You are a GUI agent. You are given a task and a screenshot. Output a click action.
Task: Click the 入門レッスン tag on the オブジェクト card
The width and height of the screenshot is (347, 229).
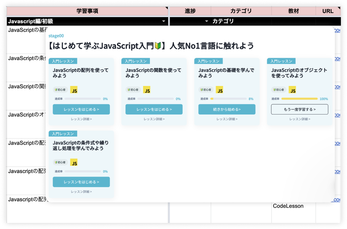282,61
